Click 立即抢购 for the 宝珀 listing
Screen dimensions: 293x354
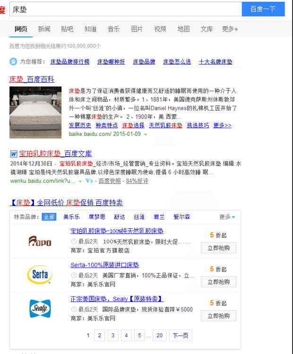(x=218, y=248)
